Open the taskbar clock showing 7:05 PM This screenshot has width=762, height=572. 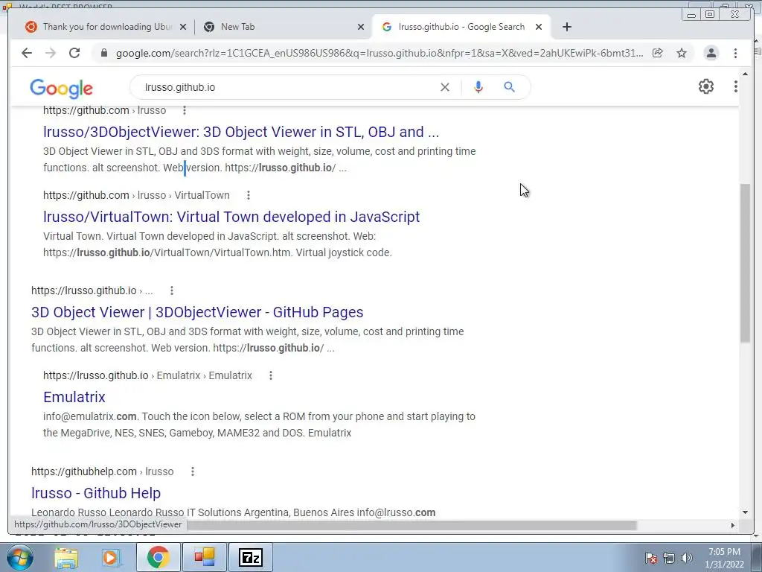click(x=724, y=558)
